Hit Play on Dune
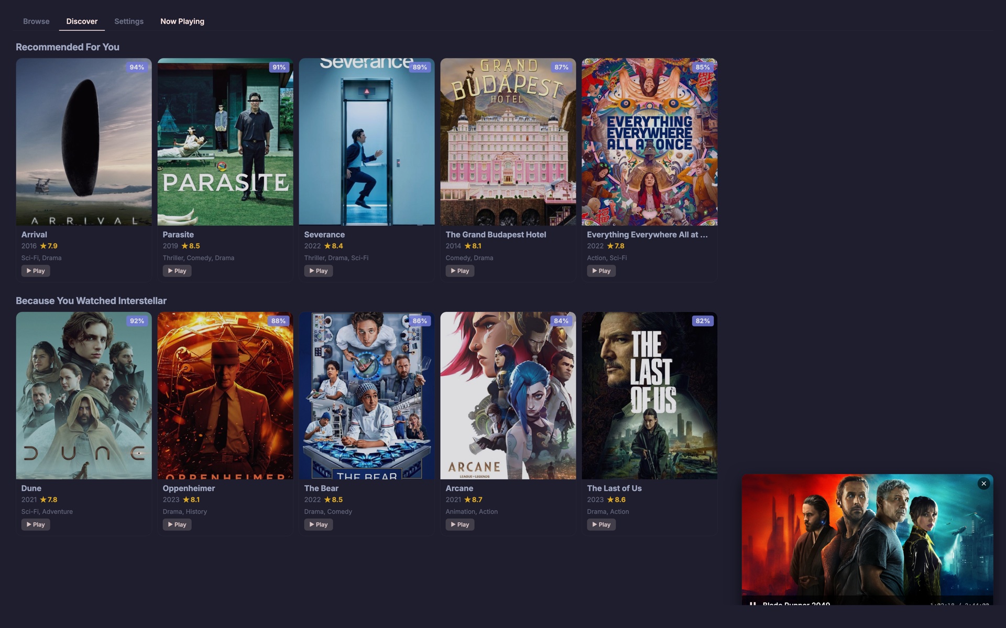Image resolution: width=1006 pixels, height=628 pixels. click(x=36, y=524)
